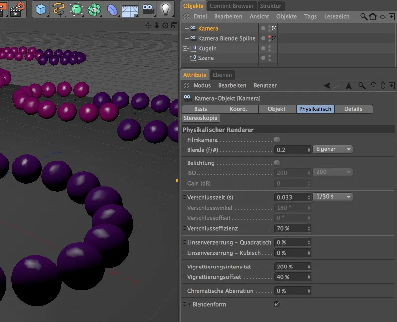Go back with Attribute manager left arrow
397x322 pixels.
[x=327, y=85]
